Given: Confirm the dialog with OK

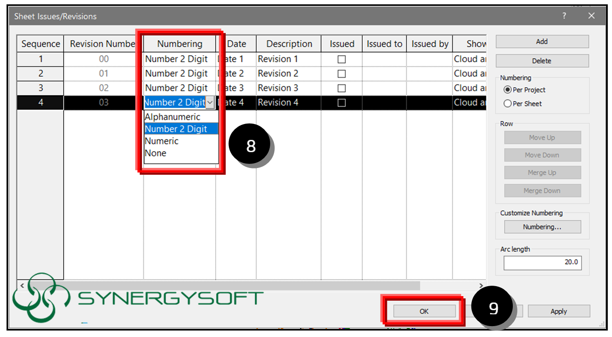Looking at the screenshot, I should pyautogui.click(x=424, y=312).
